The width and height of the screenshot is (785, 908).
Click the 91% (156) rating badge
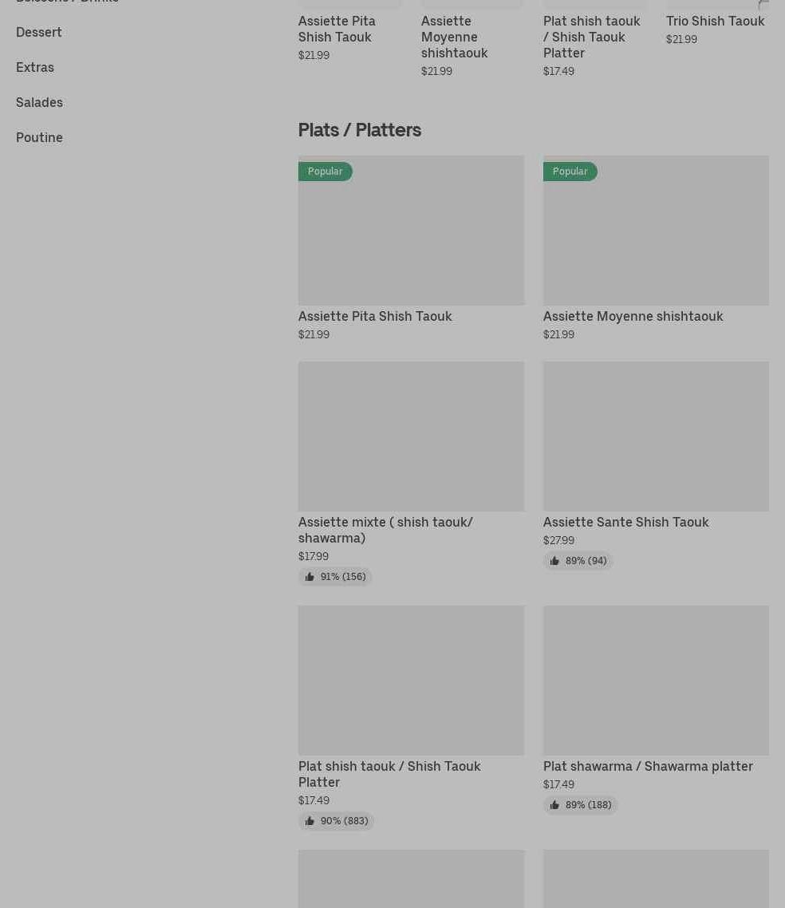pyautogui.click(x=336, y=577)
